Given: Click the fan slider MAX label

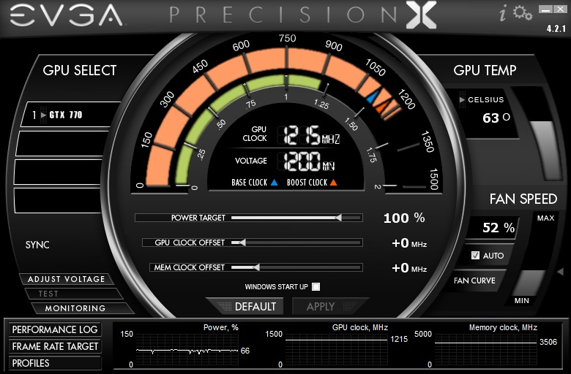Looking at the screenshot, I should pos(545,218).
